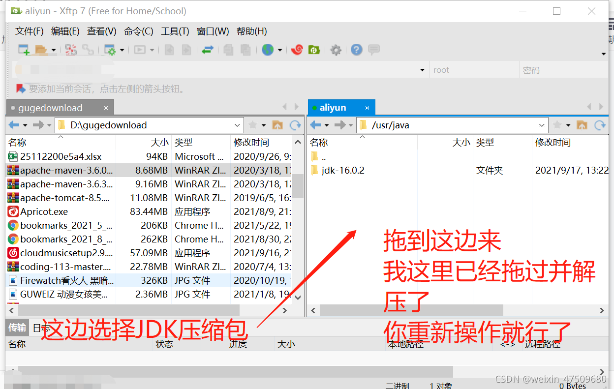Image resolution: width=614 pixels, height=389 pixels.
Task: Open the 查看(V) menu
Action: click(102, 31)
